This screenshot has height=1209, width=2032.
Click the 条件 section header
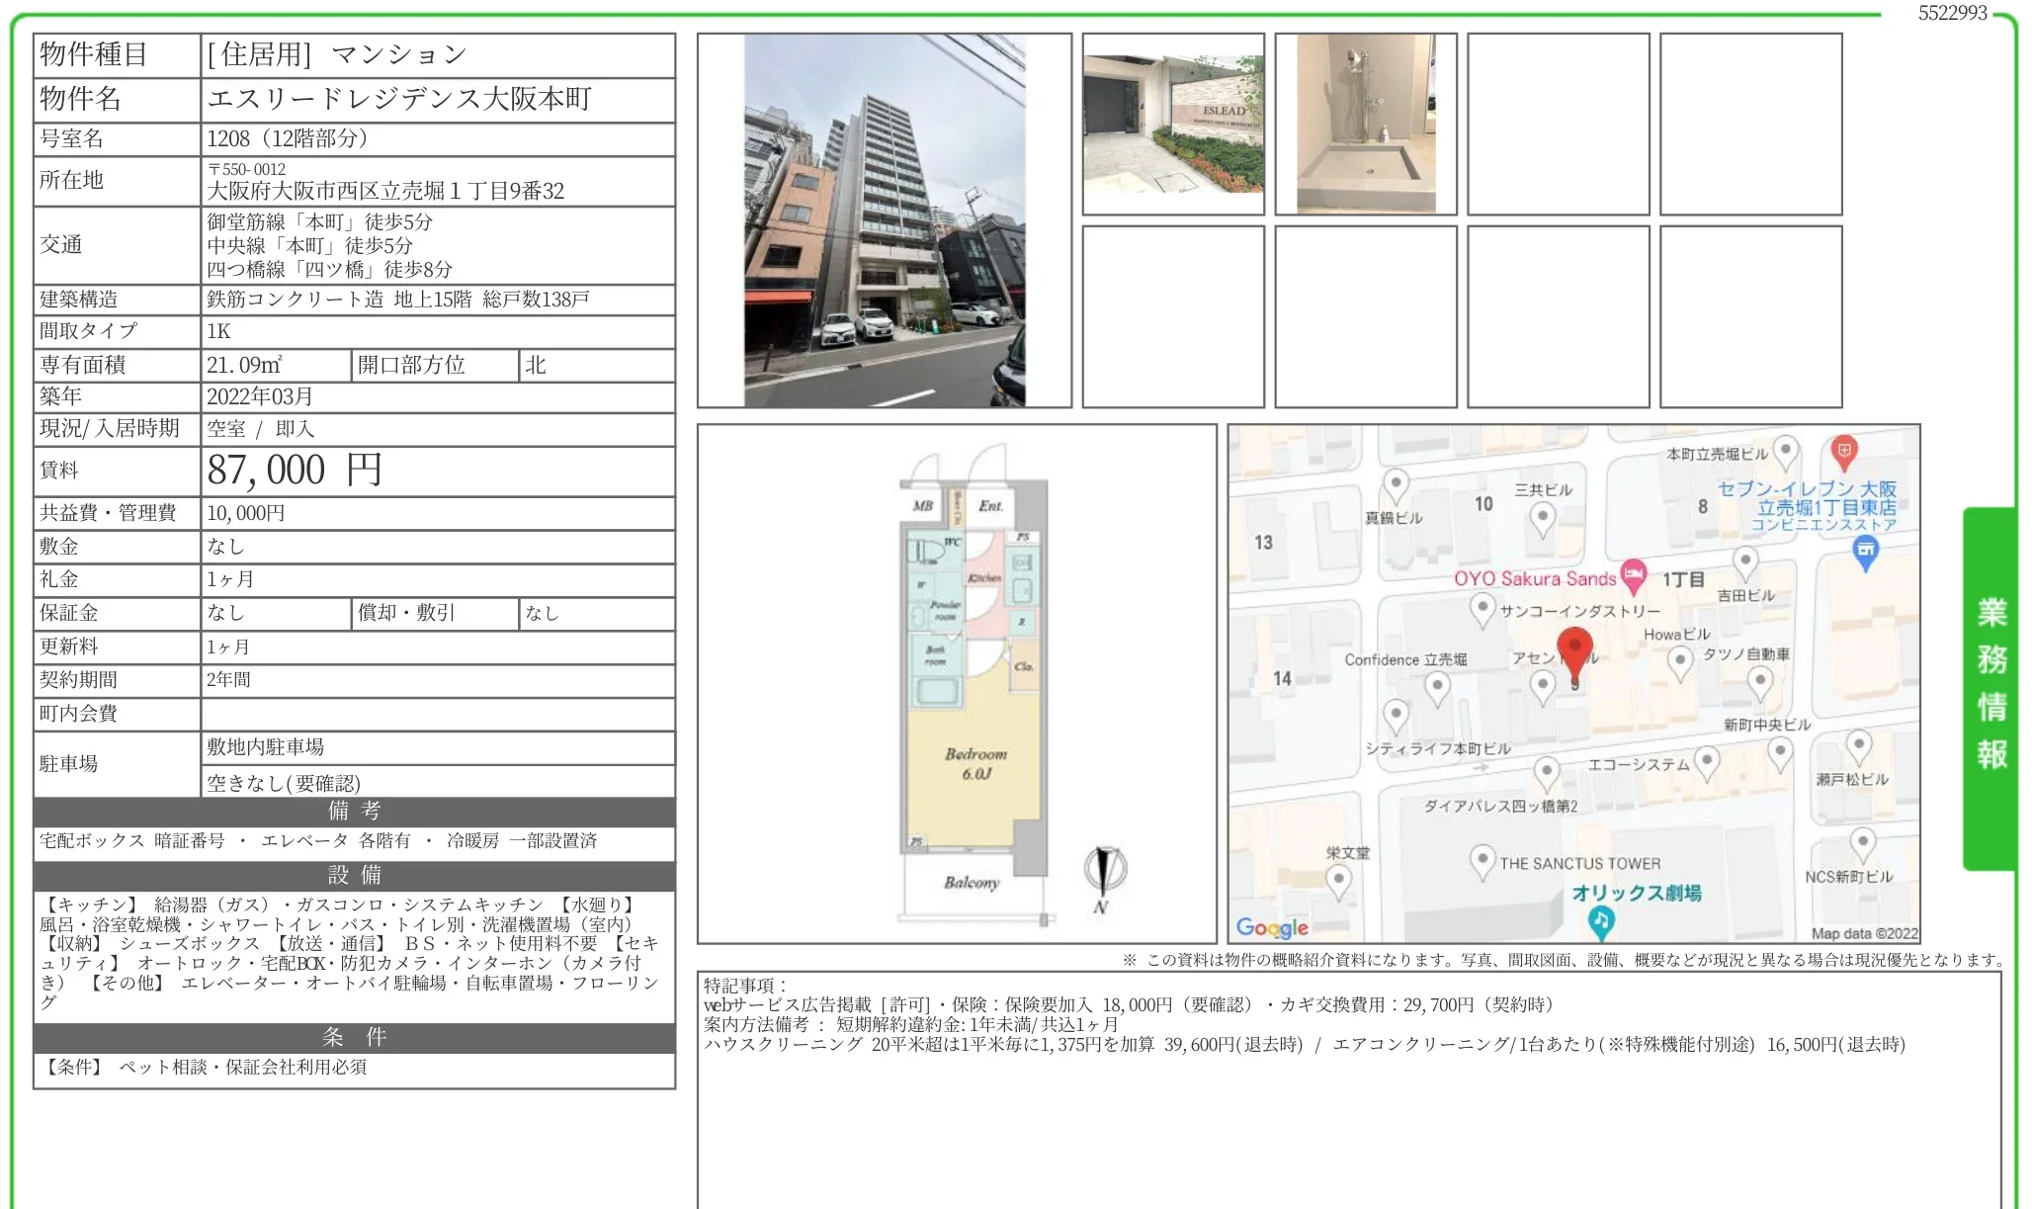[354, 1038]
